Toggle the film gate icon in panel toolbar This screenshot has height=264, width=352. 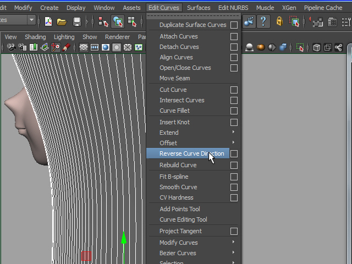tap(94, 48)
